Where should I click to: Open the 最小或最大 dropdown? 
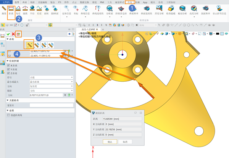52,82
